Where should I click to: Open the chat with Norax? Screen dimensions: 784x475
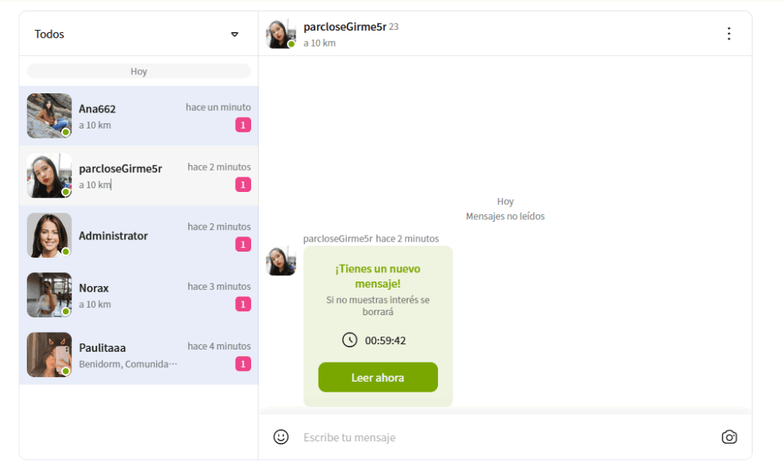click(x=139, y=295)
